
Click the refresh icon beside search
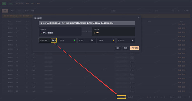pyautogui.click(x=179, y=11)
